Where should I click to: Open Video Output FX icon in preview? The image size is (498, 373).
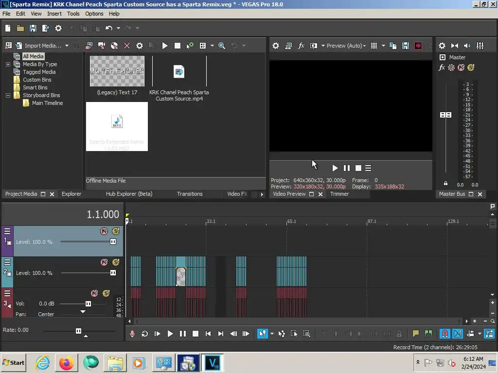coord(301,46)
